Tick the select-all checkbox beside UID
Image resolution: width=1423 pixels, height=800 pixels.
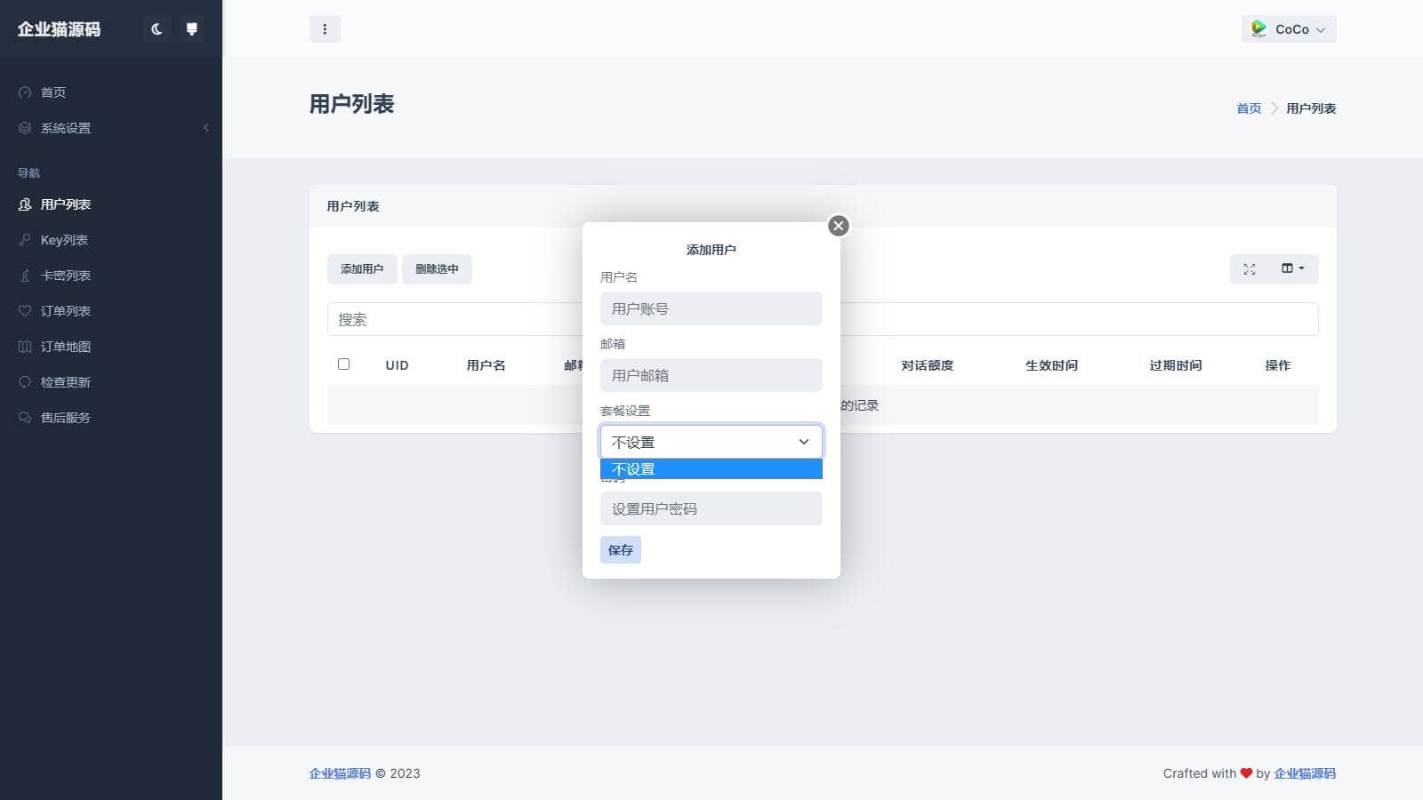[x=344, y=364]
